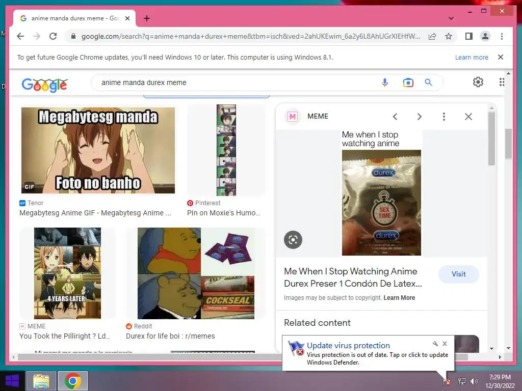Click the Related content heading

[317, 323]
